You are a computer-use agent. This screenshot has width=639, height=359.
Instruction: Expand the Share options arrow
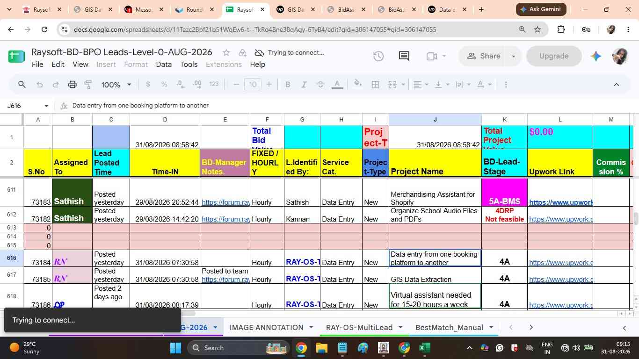(513, 56)
